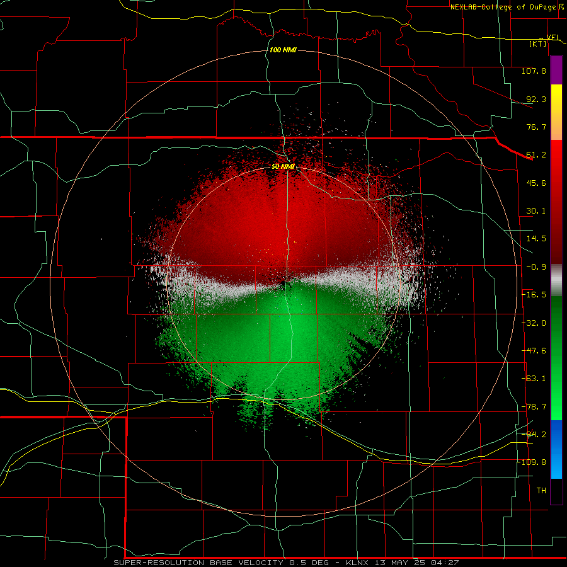Click the 50 NMI range ring label
567x567 pixels.
pyautogui.click(x=283, y=166)
